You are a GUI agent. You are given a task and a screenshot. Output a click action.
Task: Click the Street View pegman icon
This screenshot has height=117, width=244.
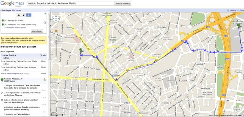[56, 31]
